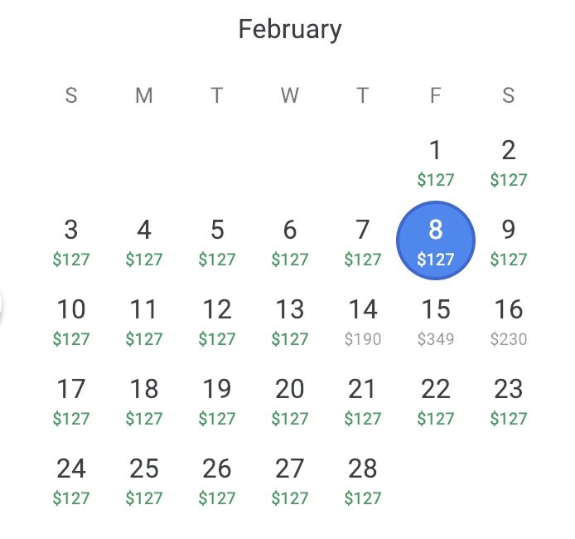575x539 pixels.
Task: Choose February 22 on Friday column
Action: 436,401
